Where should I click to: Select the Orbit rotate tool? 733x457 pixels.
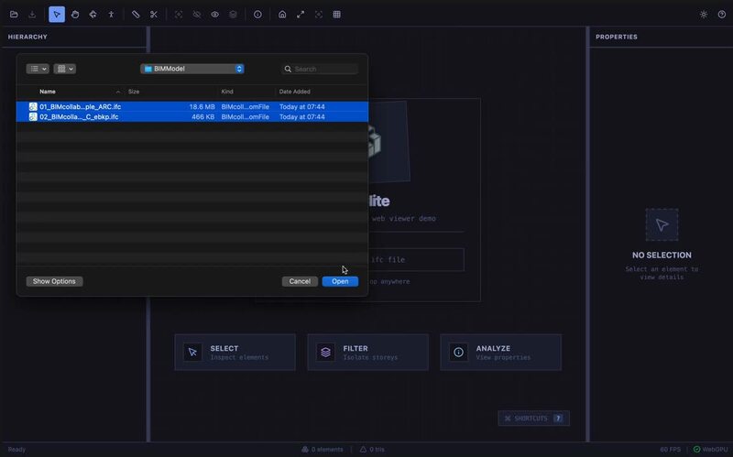pos(93,15)
